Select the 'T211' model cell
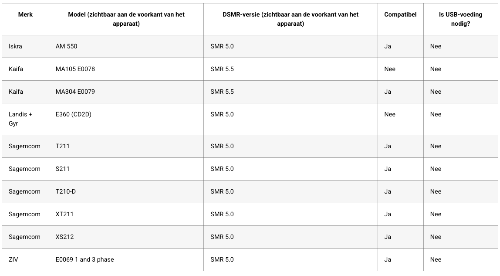The height and width of the screenshot is (276, 500). pyautogui.click(x=62, y=146)
